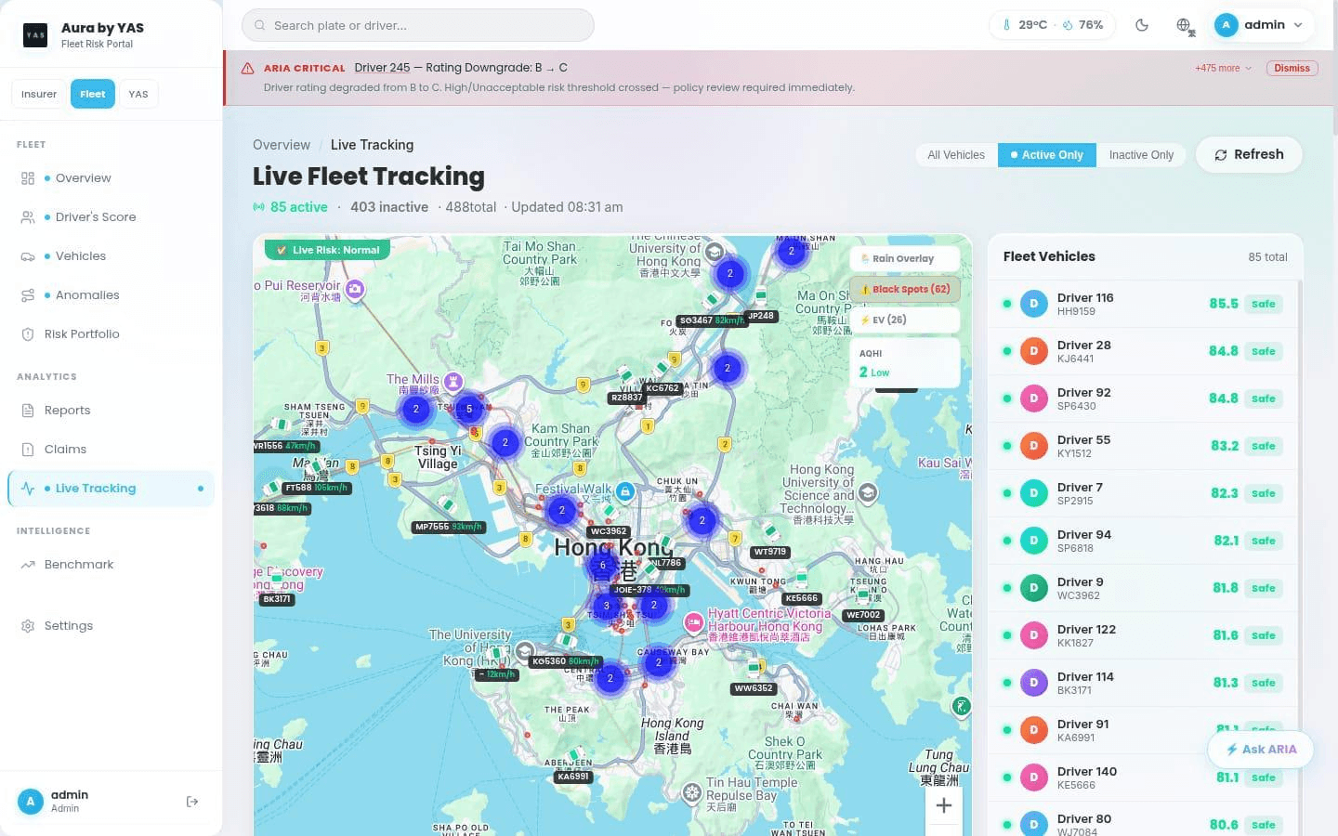
Task: Expand the +475 more alerts
Action: [x=1223, y=68]
